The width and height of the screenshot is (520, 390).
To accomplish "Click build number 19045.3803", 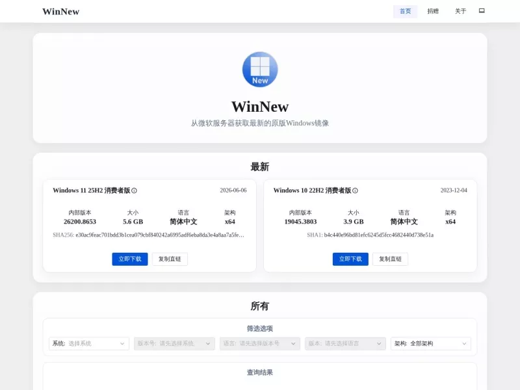I will (x=300, y=222).
